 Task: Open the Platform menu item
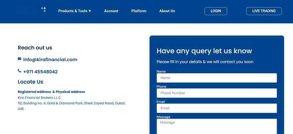click(139, 11)
